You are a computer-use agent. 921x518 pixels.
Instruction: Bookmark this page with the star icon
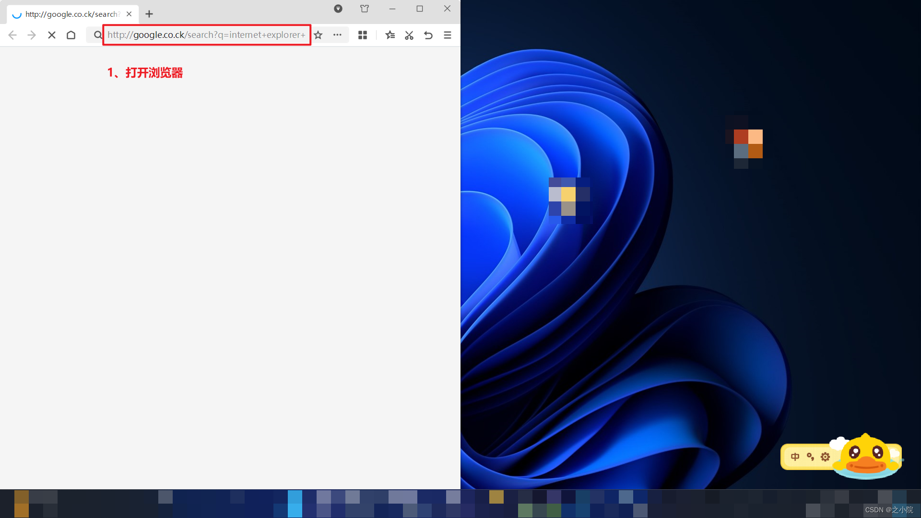318,35
